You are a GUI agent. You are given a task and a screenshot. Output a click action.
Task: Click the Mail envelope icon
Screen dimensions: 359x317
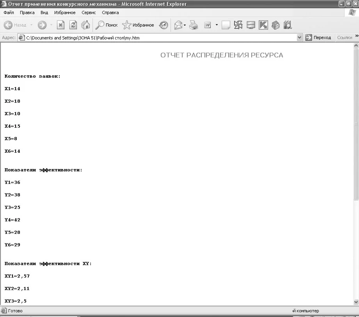(x=178, y=25)
